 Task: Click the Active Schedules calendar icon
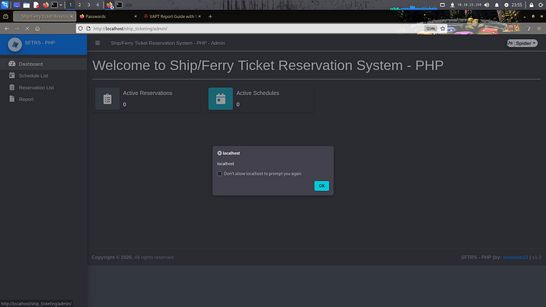pyautogui.click(x=221, y=99)
